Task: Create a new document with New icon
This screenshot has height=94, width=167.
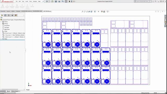Action: pyautogui.click(x=49, y=1)
